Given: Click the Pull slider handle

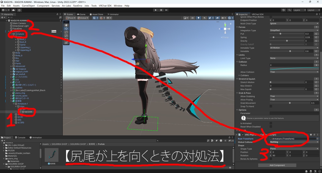Looking at the screenshot, I should (x=280, y=34).
